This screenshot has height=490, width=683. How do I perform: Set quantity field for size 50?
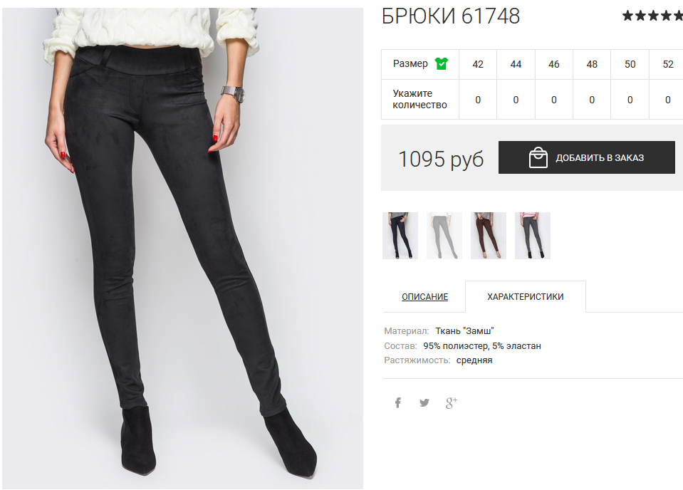point(630,100)
